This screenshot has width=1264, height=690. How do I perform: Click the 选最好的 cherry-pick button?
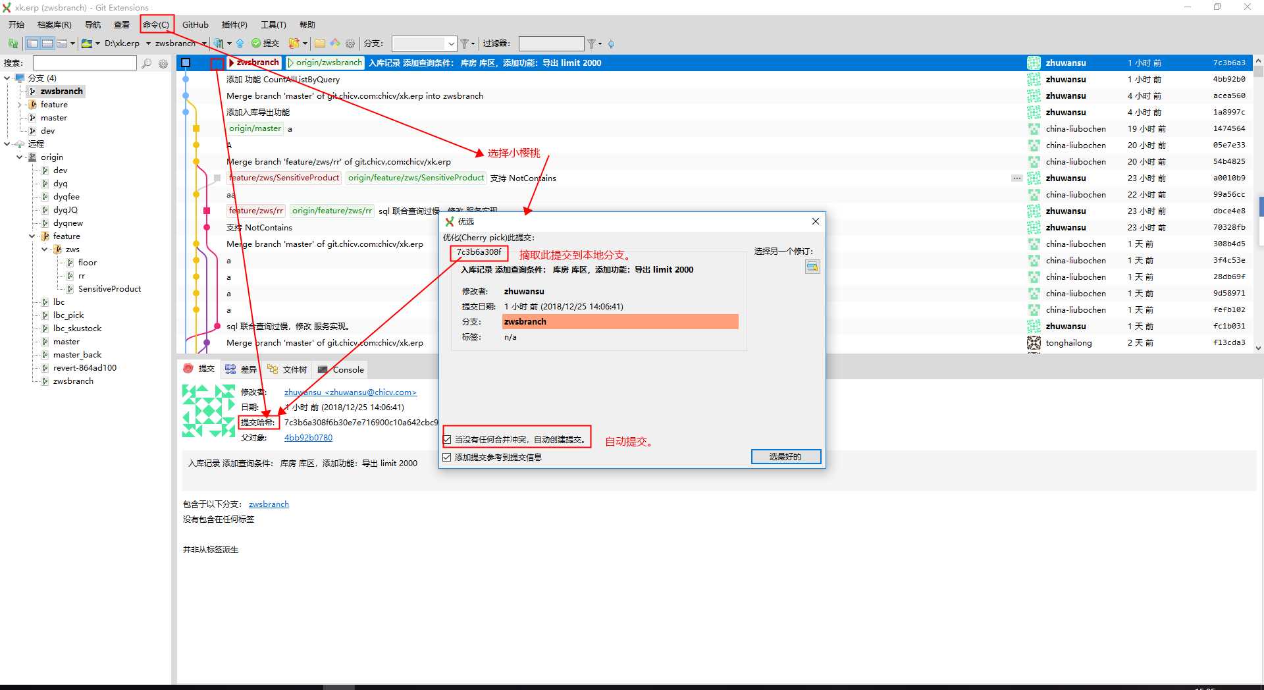click(x=786, y=456)
